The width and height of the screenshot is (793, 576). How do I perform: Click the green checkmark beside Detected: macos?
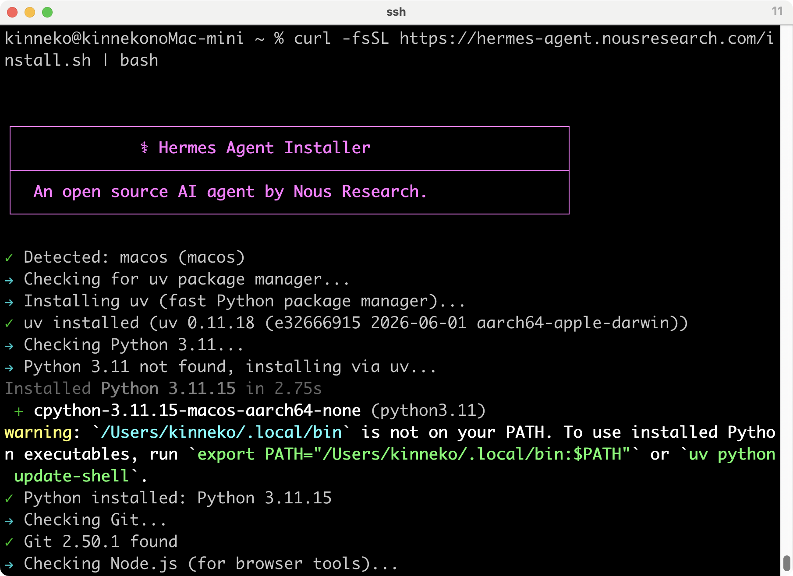tap(9, 257)
